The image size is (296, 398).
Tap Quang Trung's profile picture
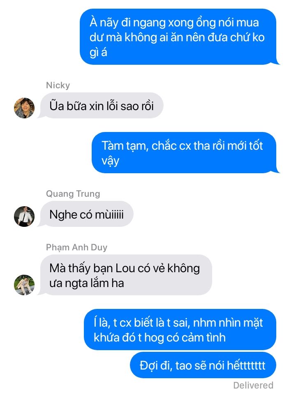coord(24,216)
